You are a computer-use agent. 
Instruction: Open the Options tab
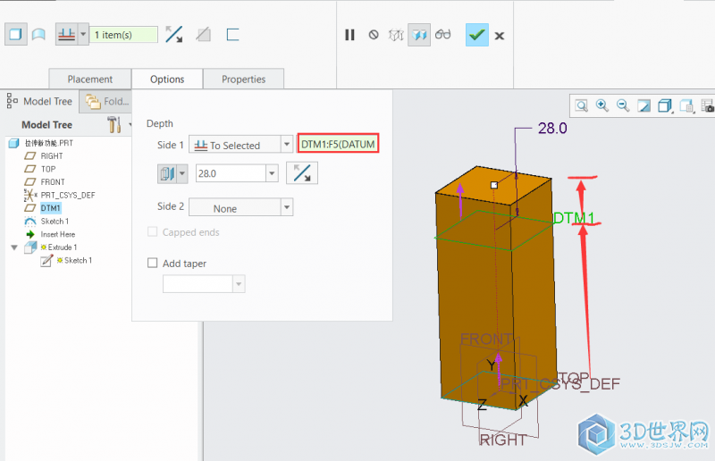click(x=167, y=79)
